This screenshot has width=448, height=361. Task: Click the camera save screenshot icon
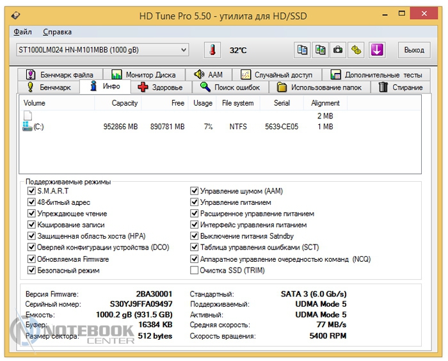[338, 50]
